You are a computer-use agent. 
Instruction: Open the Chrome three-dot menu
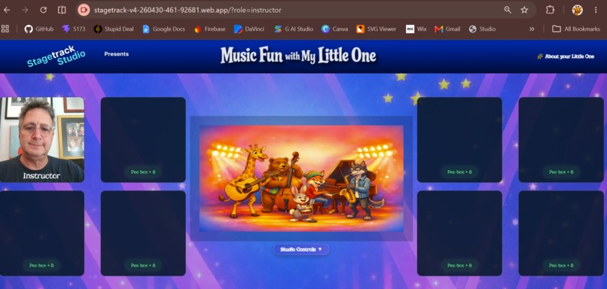[596, 10]
